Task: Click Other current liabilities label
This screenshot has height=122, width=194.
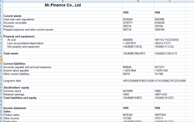Action: tap(16, 74)
